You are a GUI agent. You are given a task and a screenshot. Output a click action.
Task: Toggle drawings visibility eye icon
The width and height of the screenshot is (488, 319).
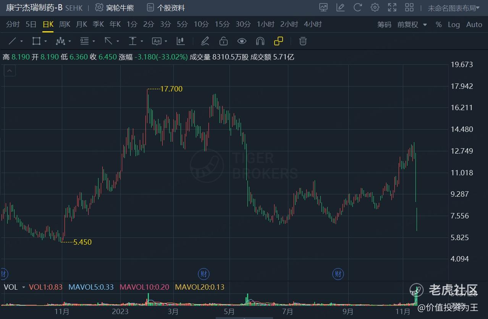[242, 41]
